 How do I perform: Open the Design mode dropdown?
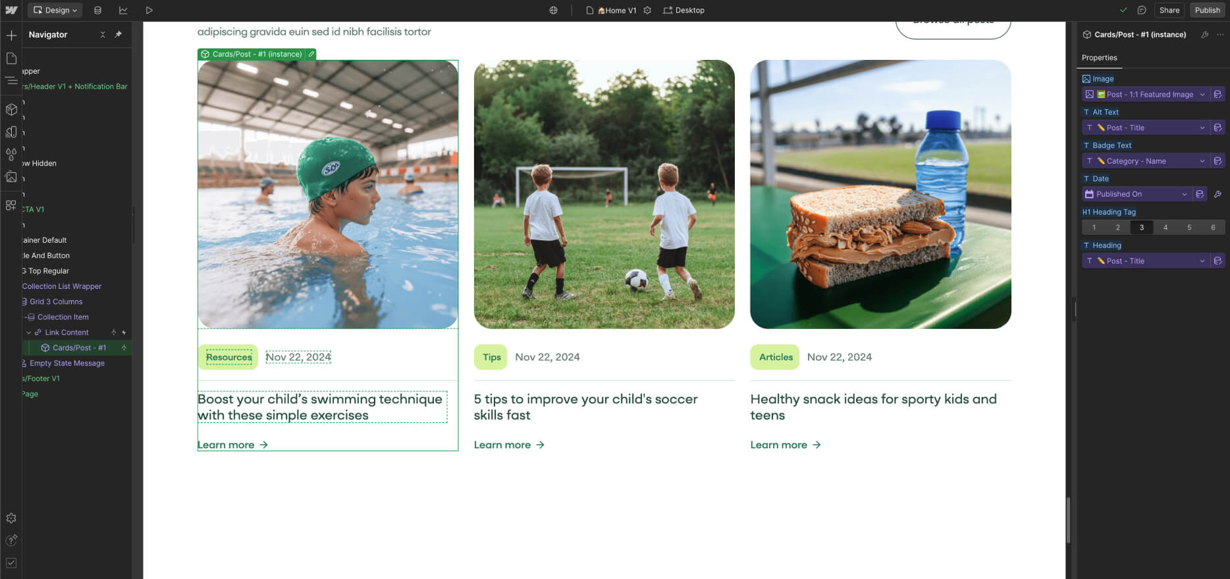[55, 11]
